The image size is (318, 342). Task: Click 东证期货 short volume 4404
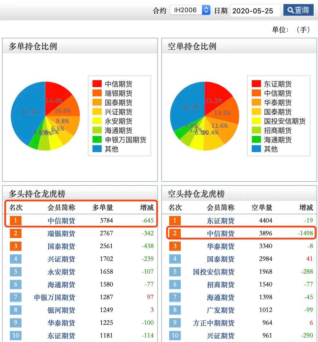266,221
